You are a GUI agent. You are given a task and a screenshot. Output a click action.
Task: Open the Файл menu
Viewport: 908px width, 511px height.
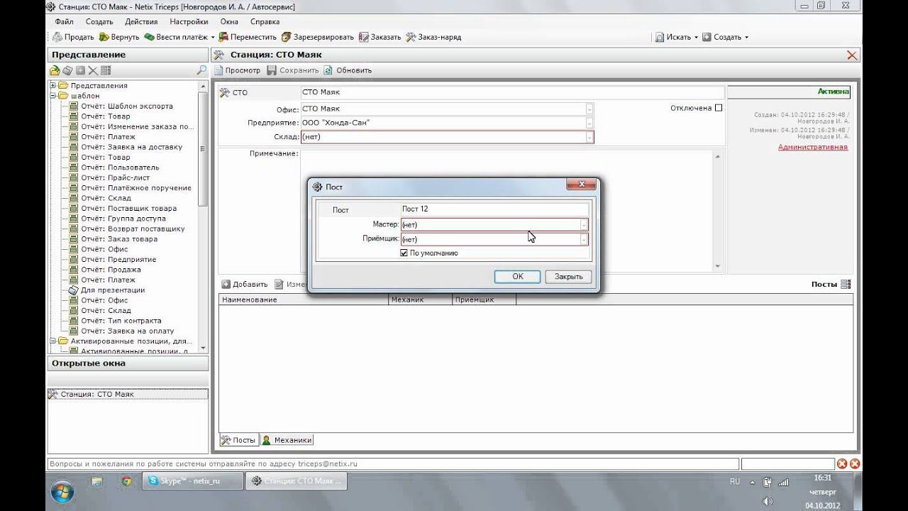coord(64,22)
